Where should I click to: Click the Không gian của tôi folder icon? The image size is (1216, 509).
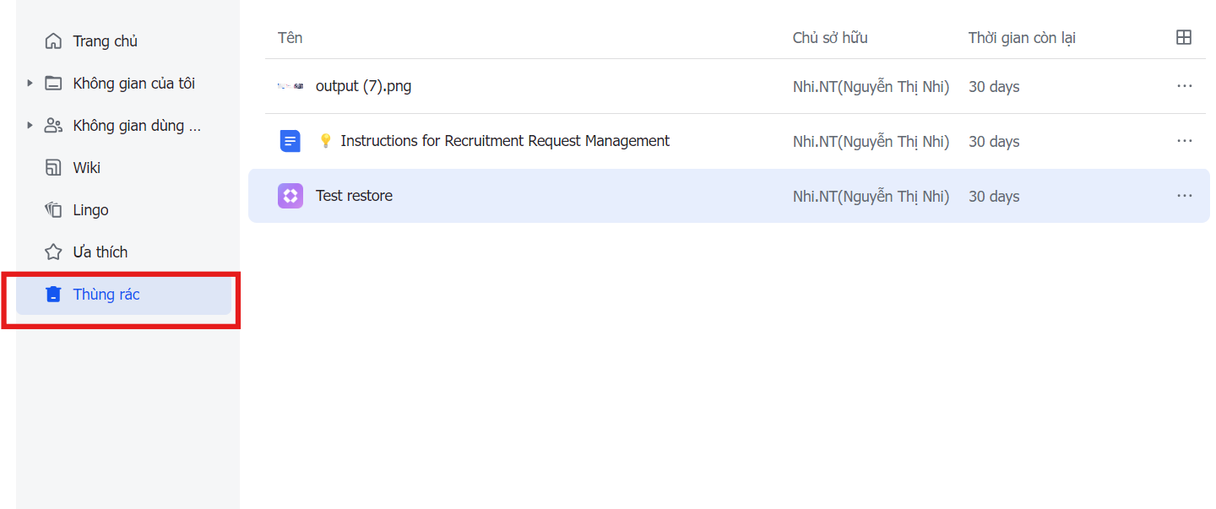coord(53,84)
